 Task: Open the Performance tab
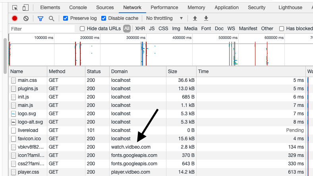tap(164, 8)
